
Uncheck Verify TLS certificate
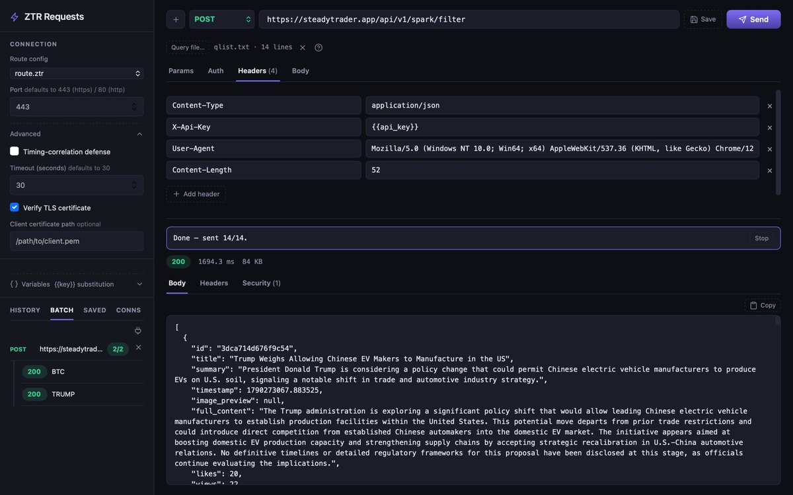tap(15, 207)
